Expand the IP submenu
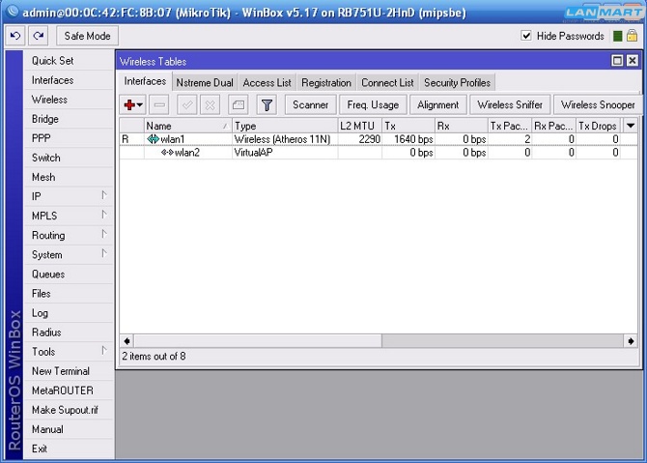Image resolution: width=647 pixels, height=463 pixels. click(104, 195)
